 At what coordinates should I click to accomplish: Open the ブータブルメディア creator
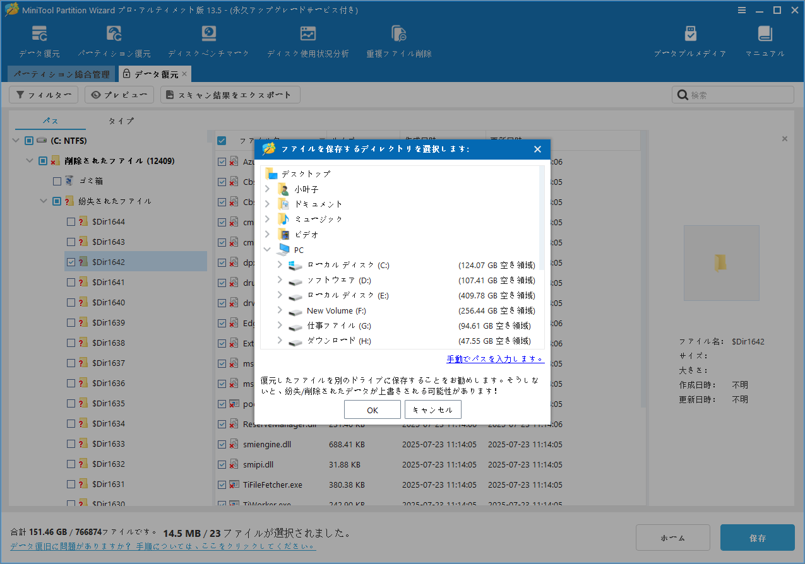tap(690, 40)
